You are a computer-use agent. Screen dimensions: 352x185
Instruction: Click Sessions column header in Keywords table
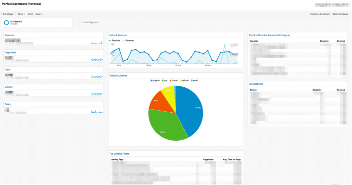coord(324,41)
